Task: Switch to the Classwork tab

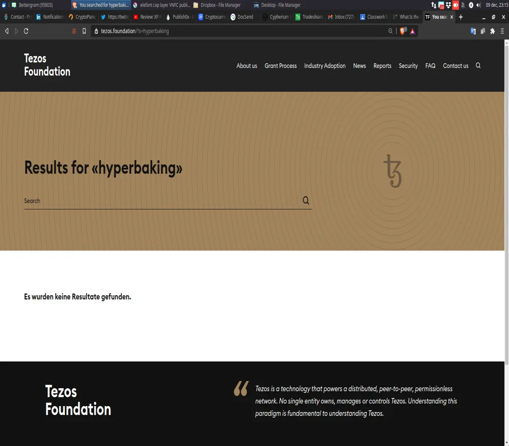Action: point(374,17)
